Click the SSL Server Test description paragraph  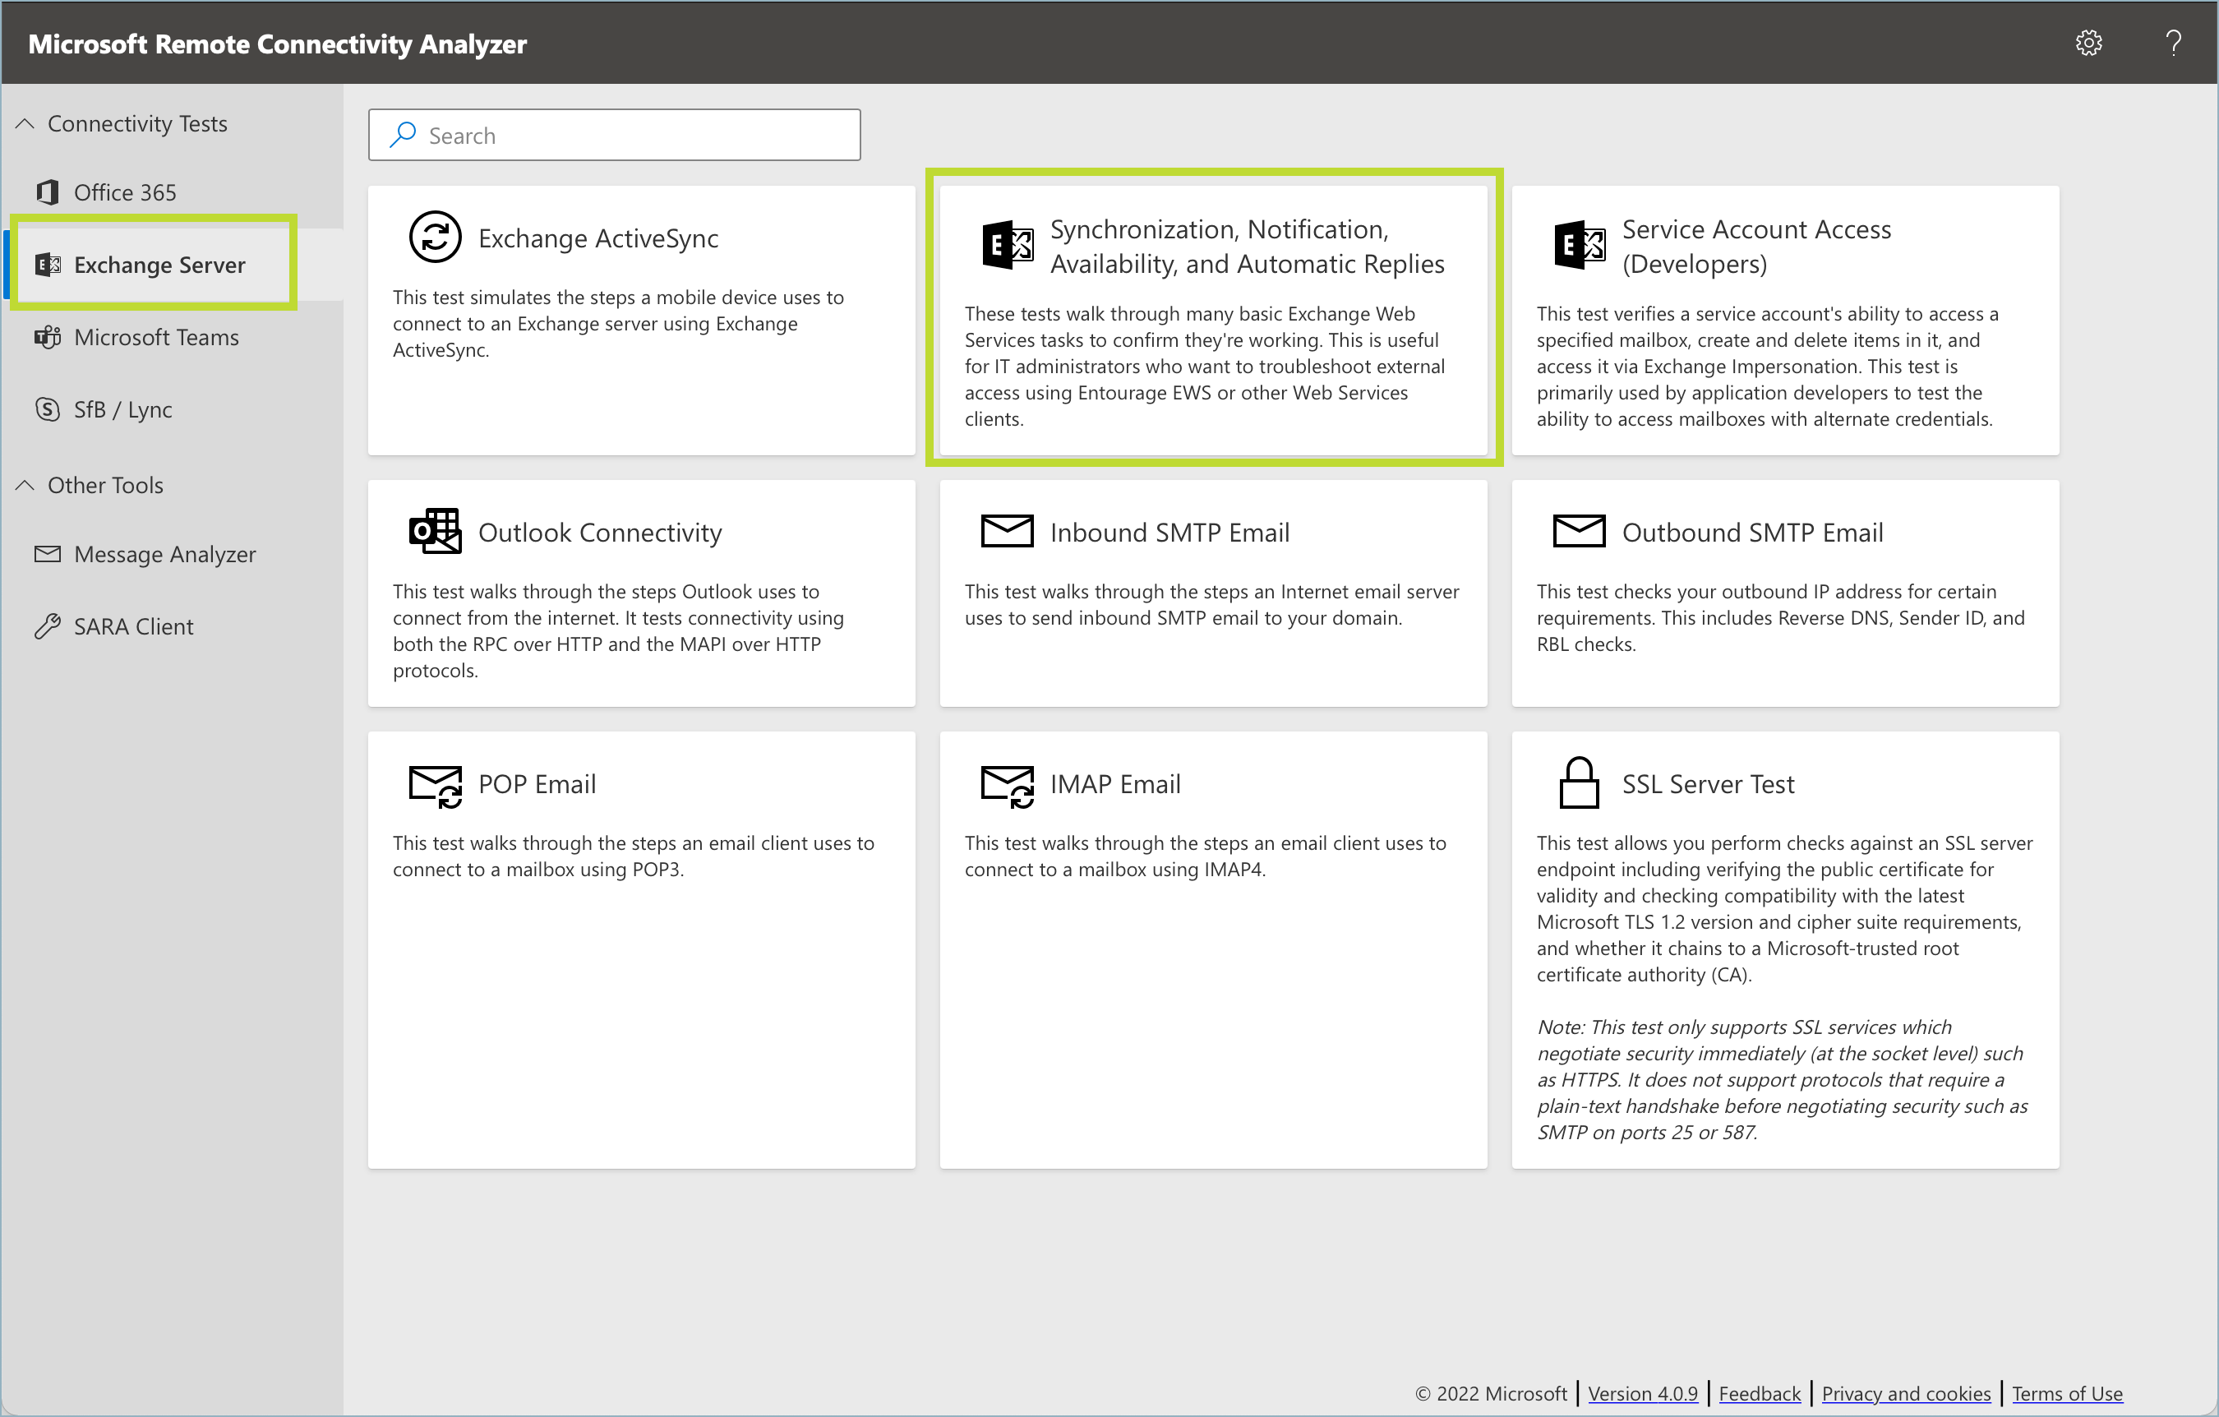click(1784, 908)
